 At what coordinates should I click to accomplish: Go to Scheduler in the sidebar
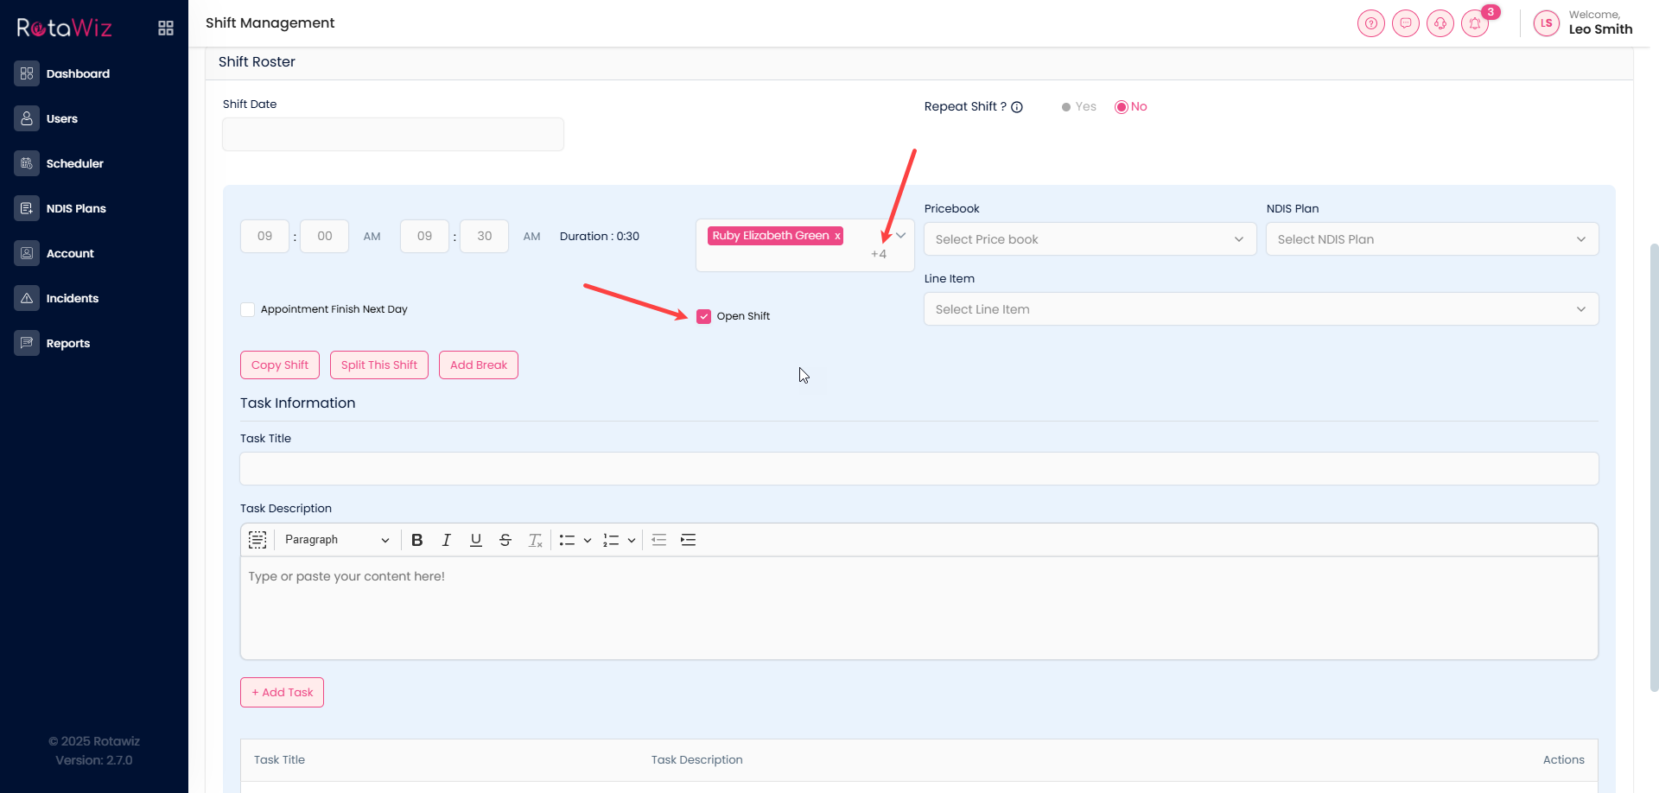tap(74, 163)
